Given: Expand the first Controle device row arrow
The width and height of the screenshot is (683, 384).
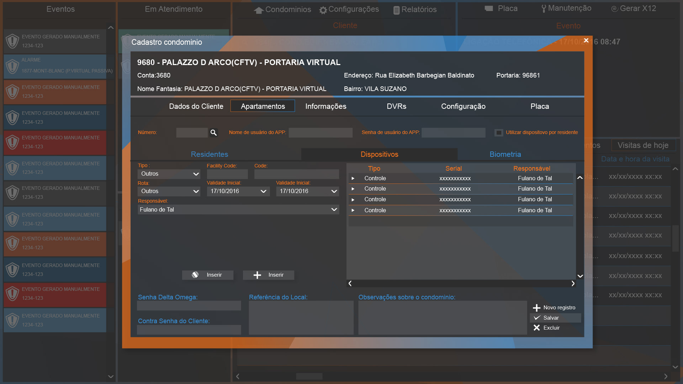Looking at the screenshot, I should (x=353, y=178).
